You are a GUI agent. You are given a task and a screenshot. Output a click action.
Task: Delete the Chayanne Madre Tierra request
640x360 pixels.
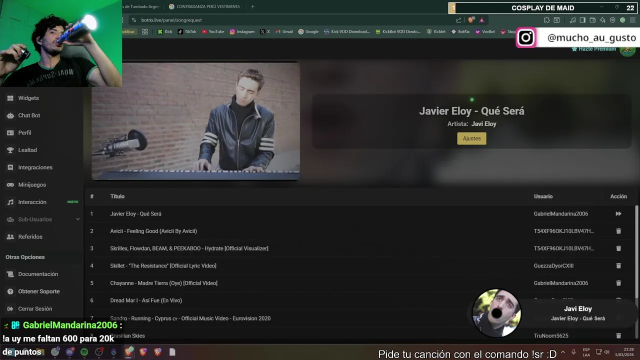click(x=618, y=283)
